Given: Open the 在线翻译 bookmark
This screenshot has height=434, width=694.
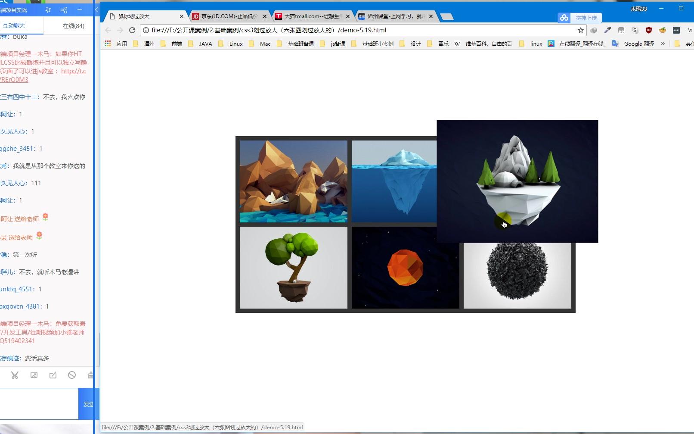Looking at the screenshot, I should tap(577, 44).
